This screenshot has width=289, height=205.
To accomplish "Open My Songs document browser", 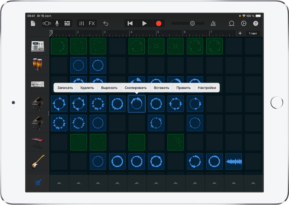I will (33, 24).
